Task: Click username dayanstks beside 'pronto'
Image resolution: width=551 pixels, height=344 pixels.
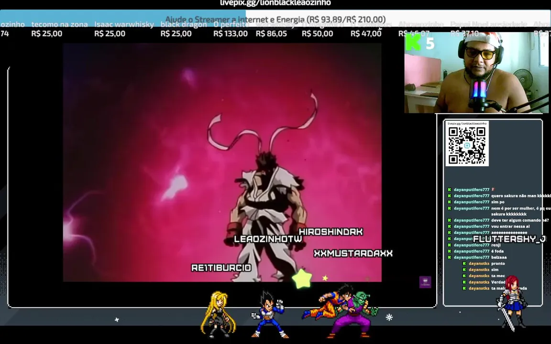Action: (479, 263)
